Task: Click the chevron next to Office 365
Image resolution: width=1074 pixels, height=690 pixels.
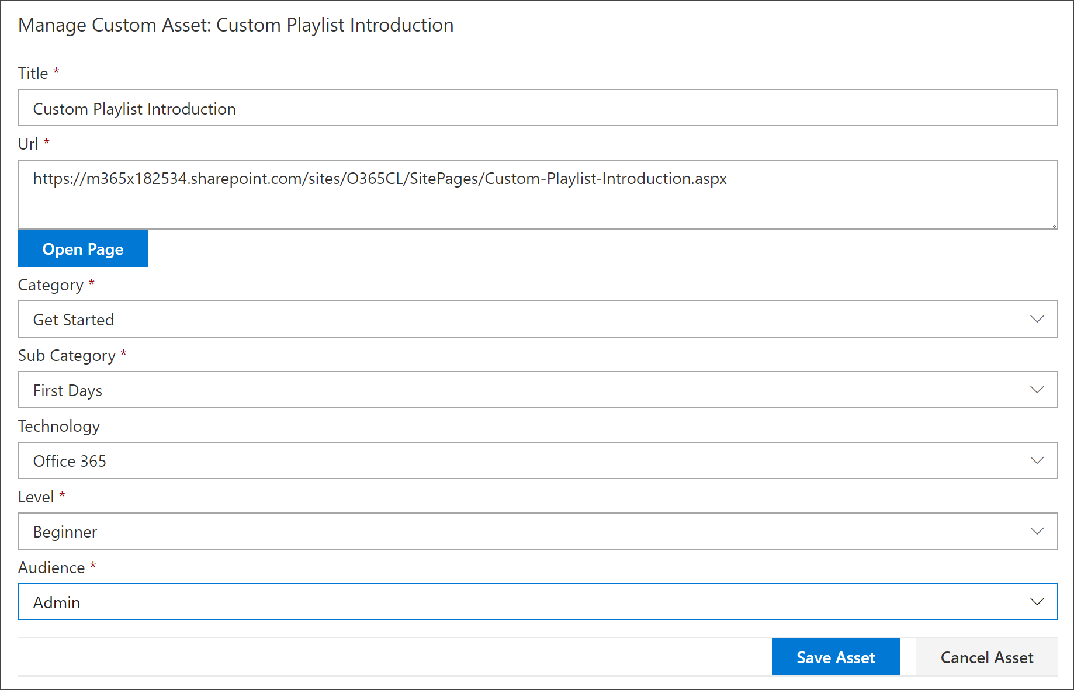Action: (1037, 460)
